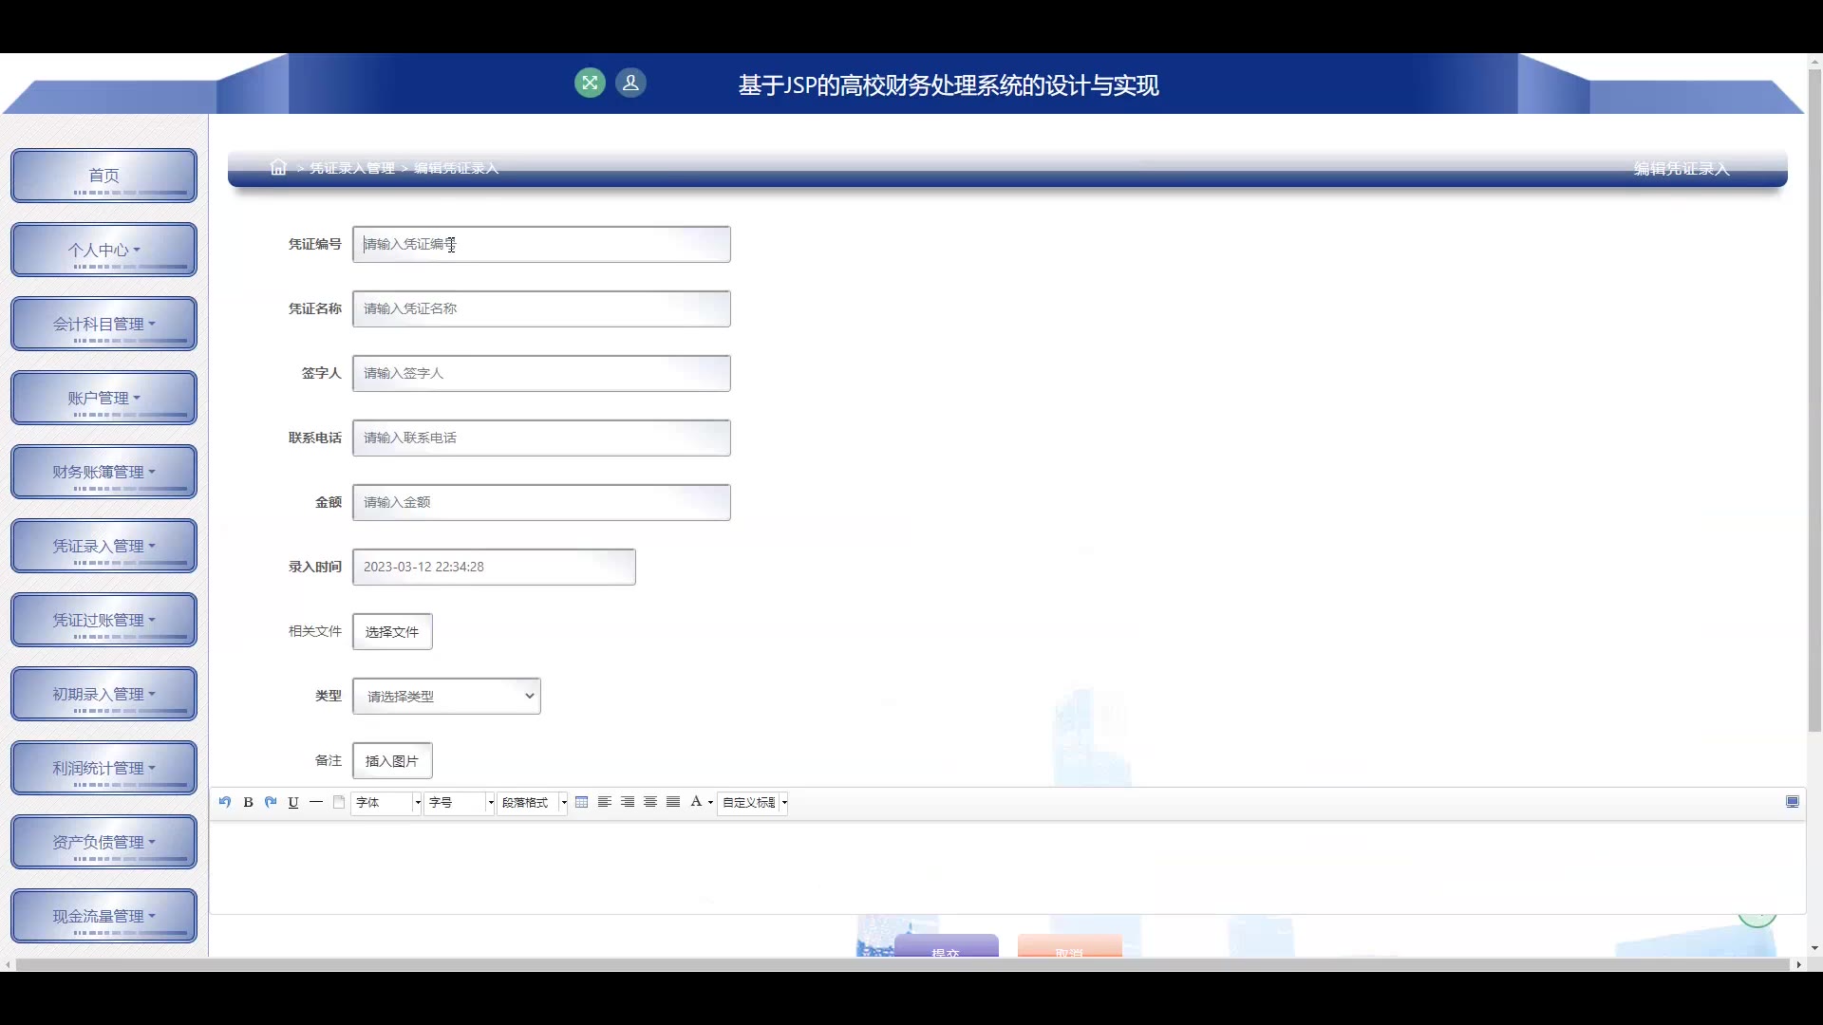Toggle bold formatting in editor
This screenshot has height=1025, width=1823.
click(x=248, y=802)
